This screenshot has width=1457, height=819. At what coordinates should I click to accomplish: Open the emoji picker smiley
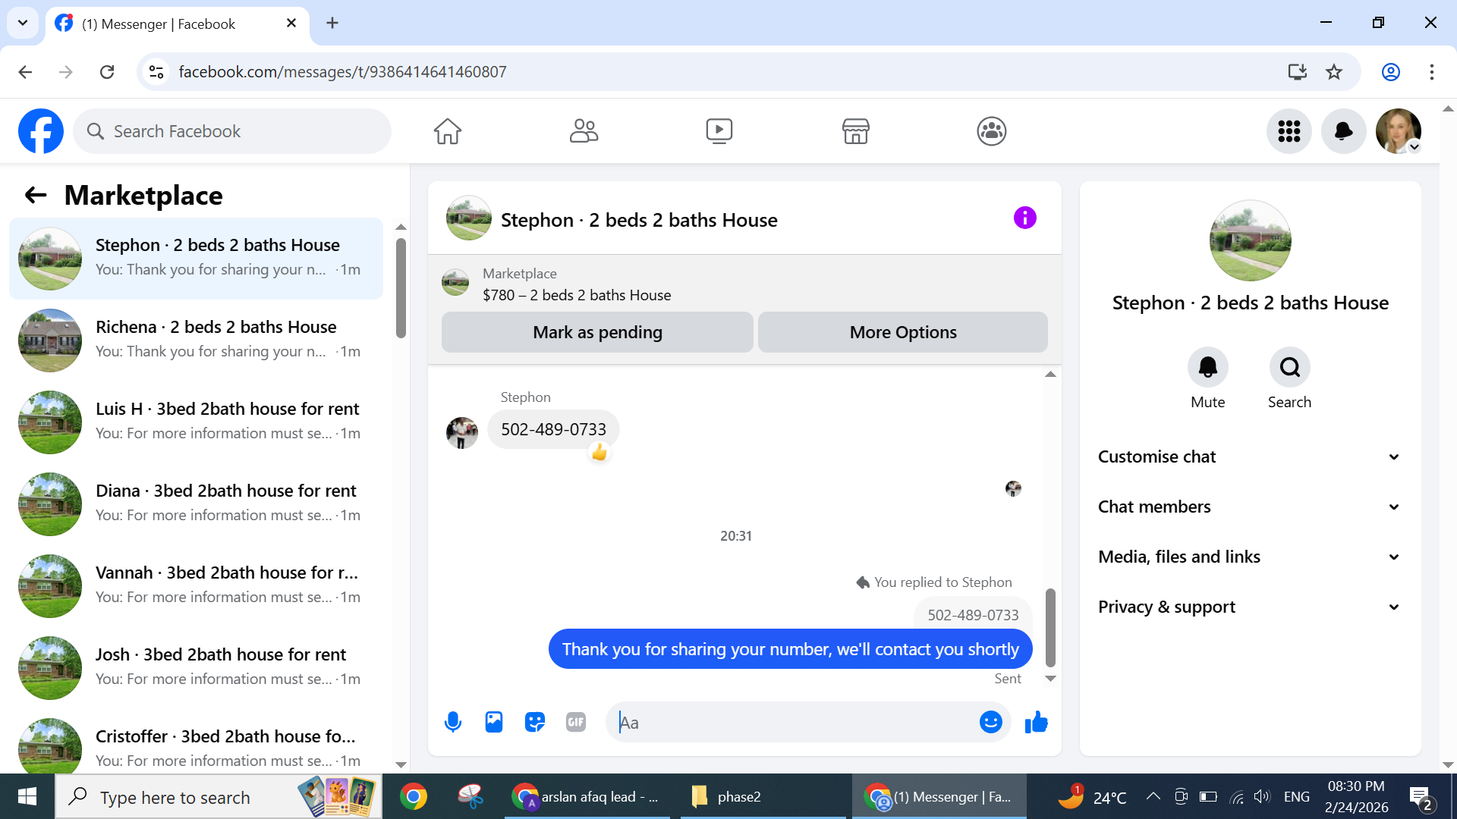click(990, 722)
